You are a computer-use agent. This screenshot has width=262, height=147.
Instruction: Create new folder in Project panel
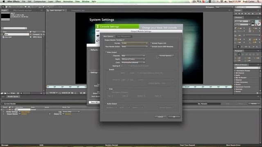(x=5, y=93)
